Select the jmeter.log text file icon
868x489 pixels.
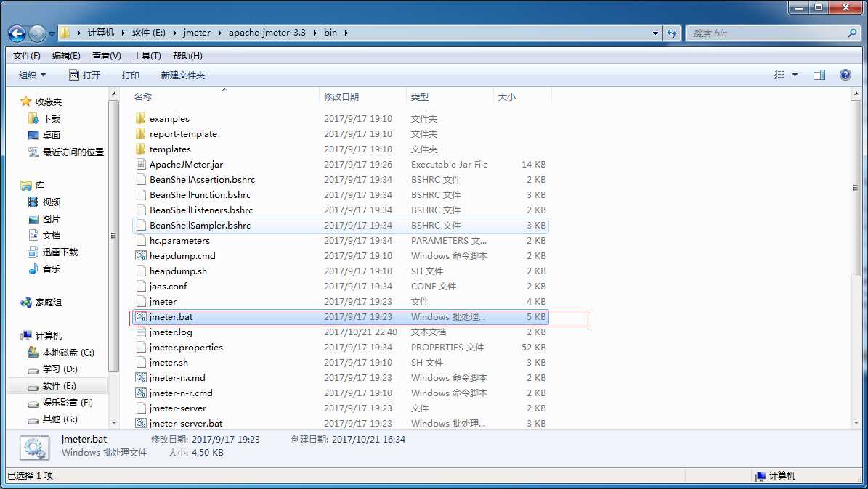pos(141,332)
